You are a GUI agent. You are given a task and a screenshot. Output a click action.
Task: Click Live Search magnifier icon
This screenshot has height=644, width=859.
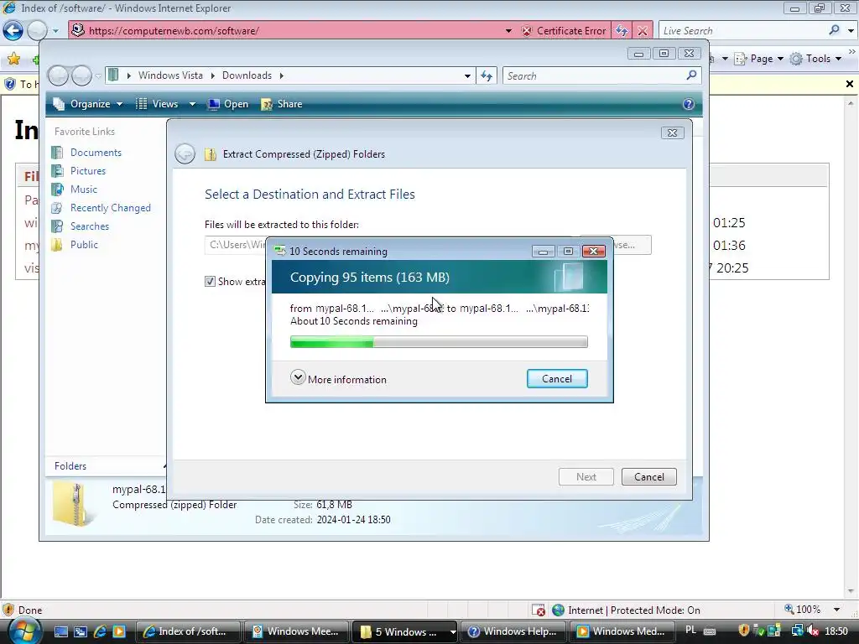835,30
